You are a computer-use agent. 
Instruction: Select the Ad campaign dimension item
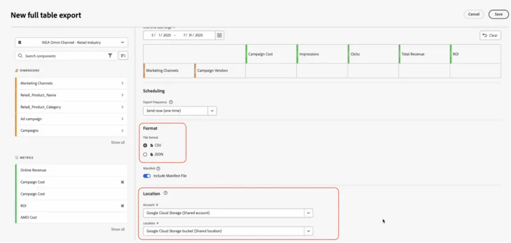71,119
